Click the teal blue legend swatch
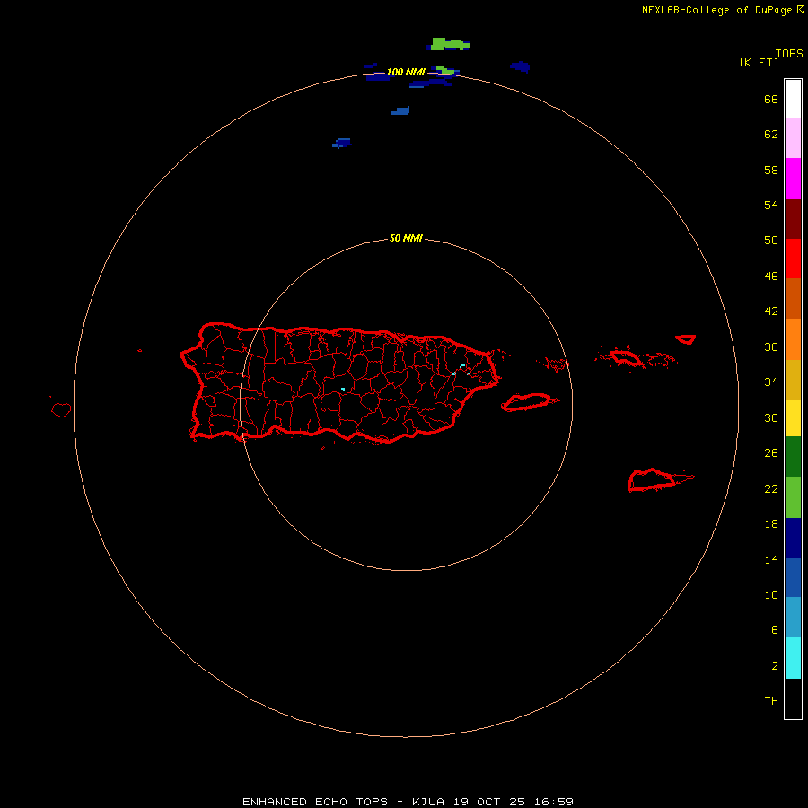The width and height of the screenshot is (808, 808). tap(793, 618)
